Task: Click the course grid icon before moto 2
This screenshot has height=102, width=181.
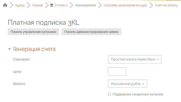Action: coord(52,5)
